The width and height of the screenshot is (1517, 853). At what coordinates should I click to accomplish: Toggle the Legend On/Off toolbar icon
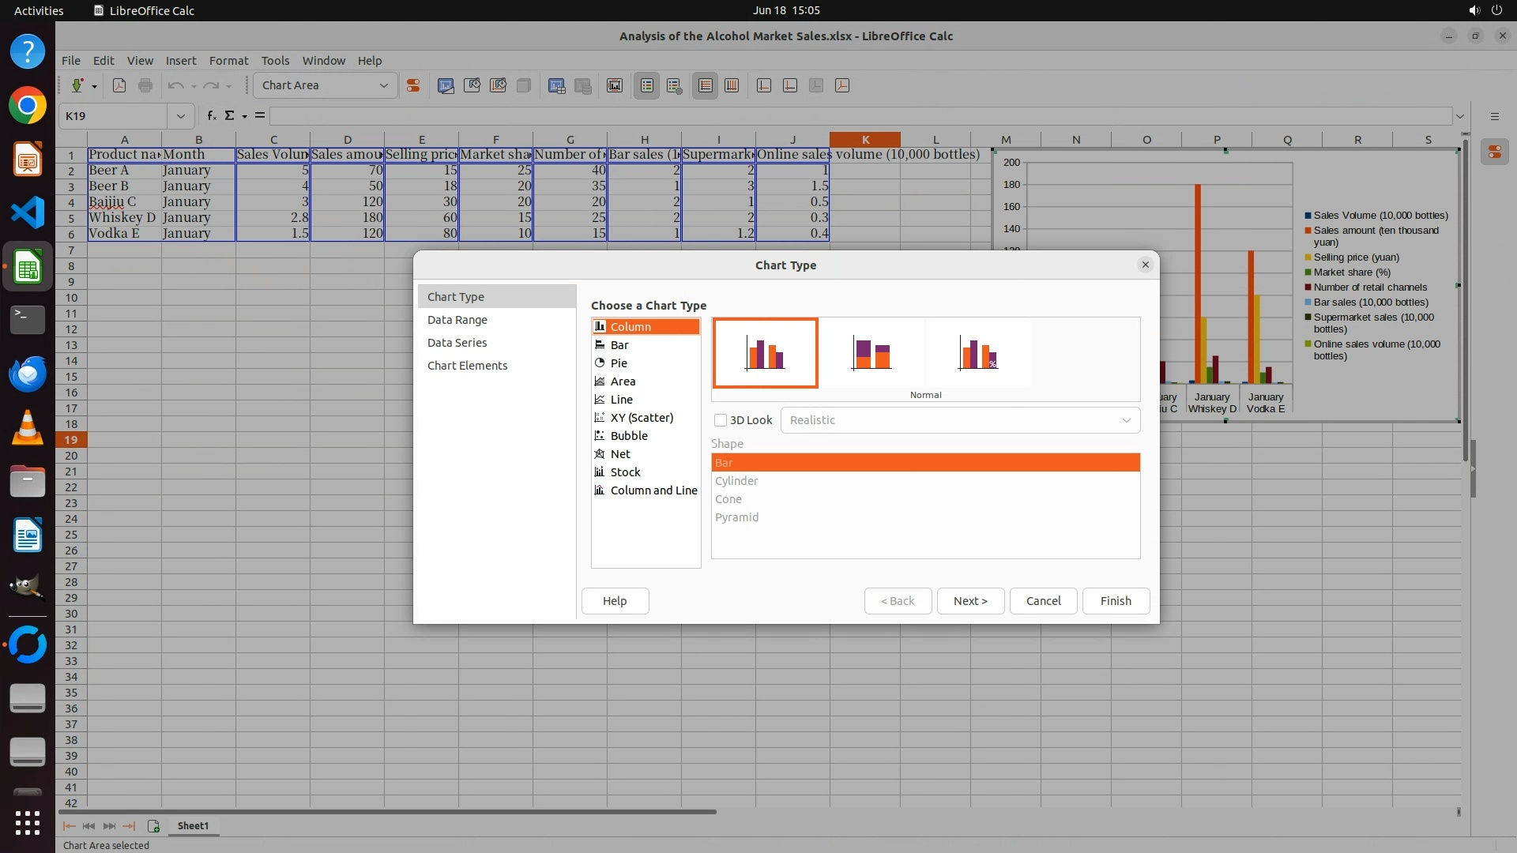(x=647, y=85)
